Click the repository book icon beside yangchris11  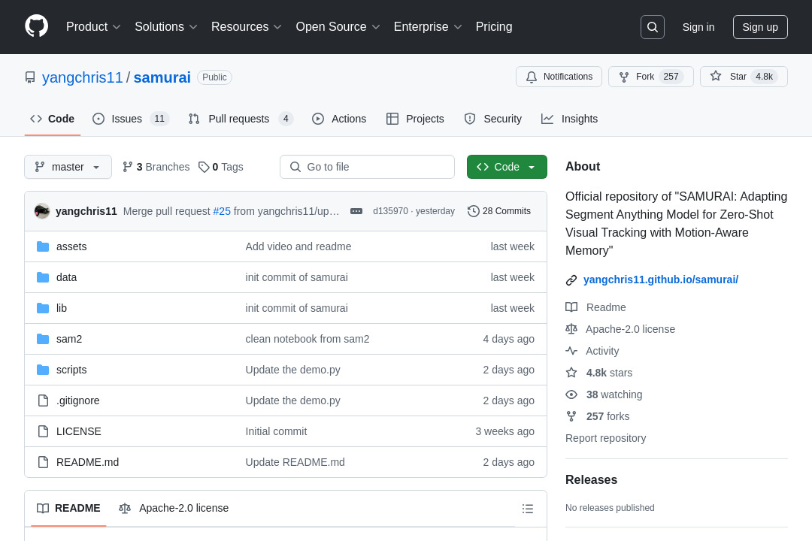[30, 77]
